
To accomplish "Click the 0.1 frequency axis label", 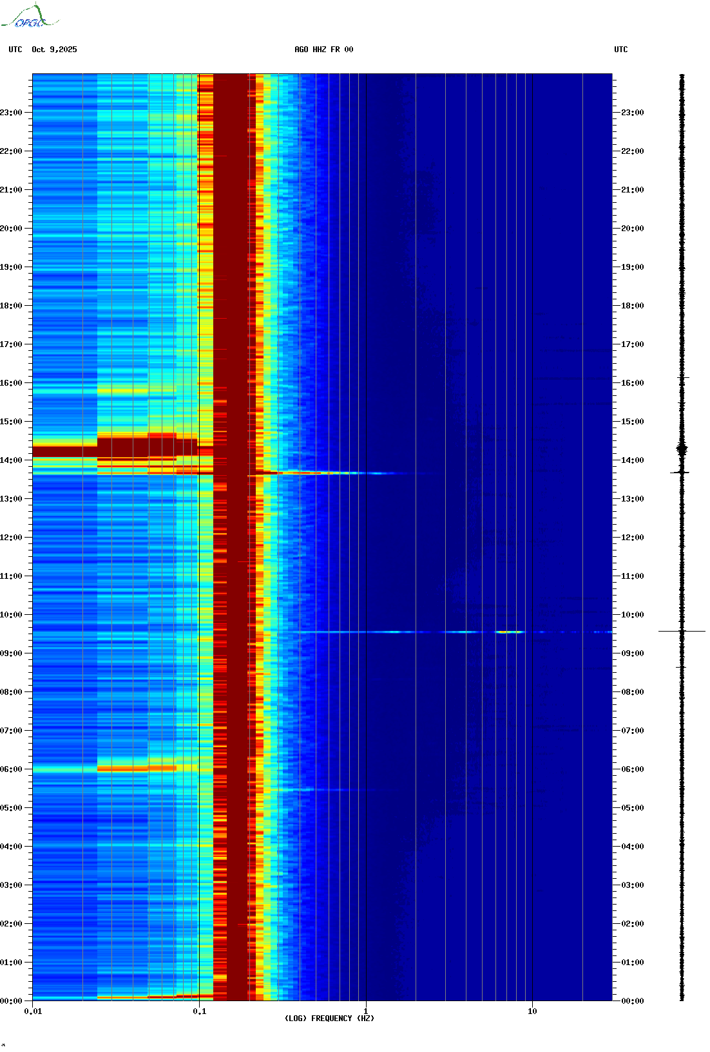I will (199, 1011).
